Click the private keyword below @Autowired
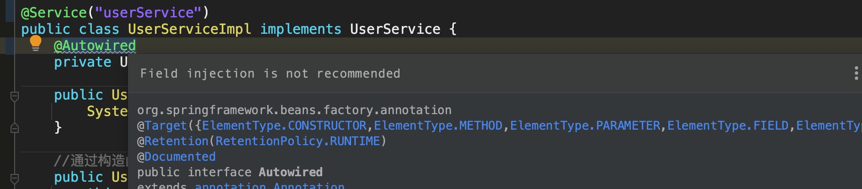This screenshot has height=189, width=862. 82,62
